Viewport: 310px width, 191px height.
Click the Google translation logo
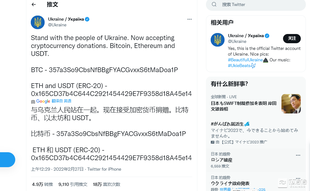43,101
